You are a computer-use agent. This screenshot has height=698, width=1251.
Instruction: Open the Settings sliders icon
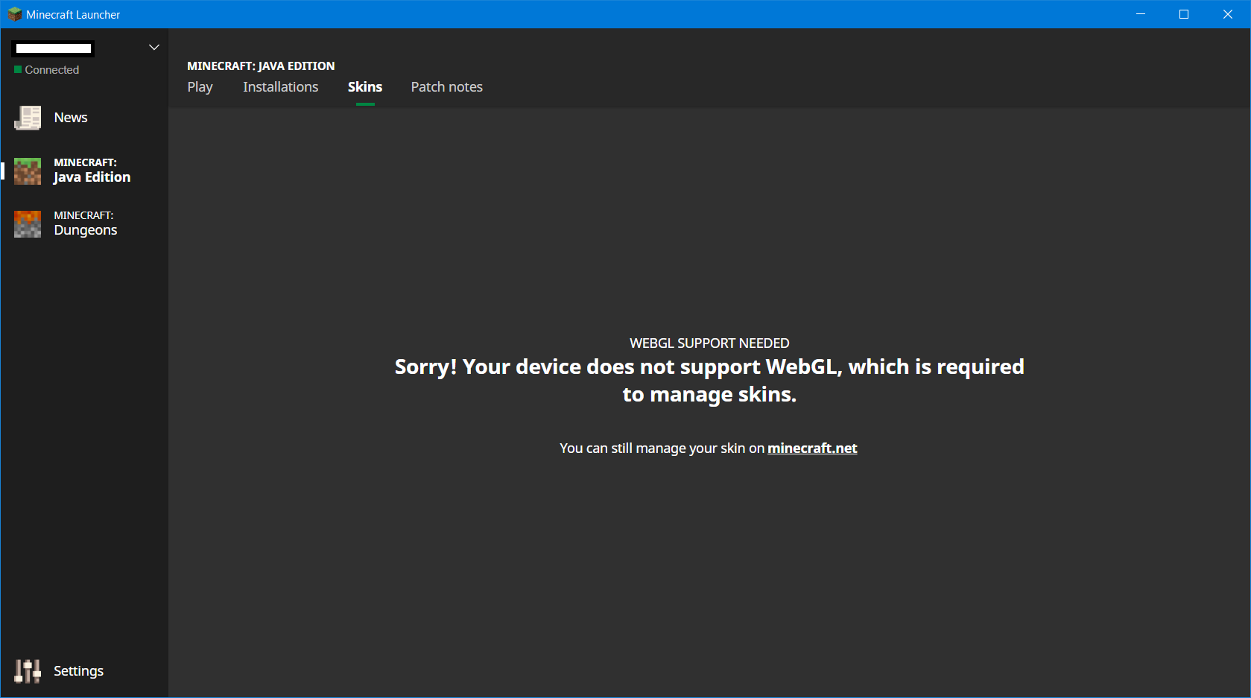pos(28,671)
